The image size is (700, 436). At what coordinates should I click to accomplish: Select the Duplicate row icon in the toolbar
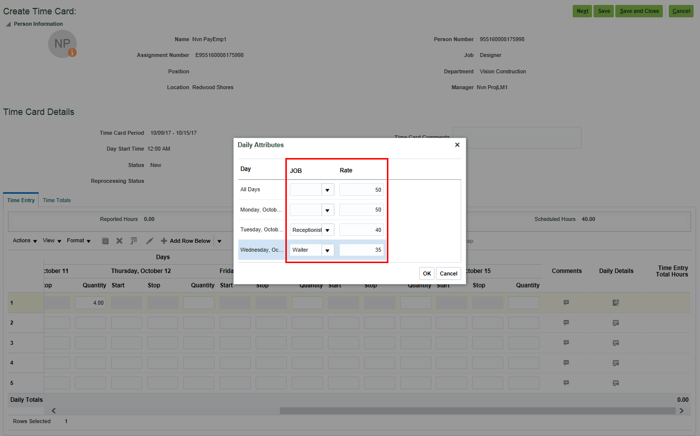click(106, 241)
